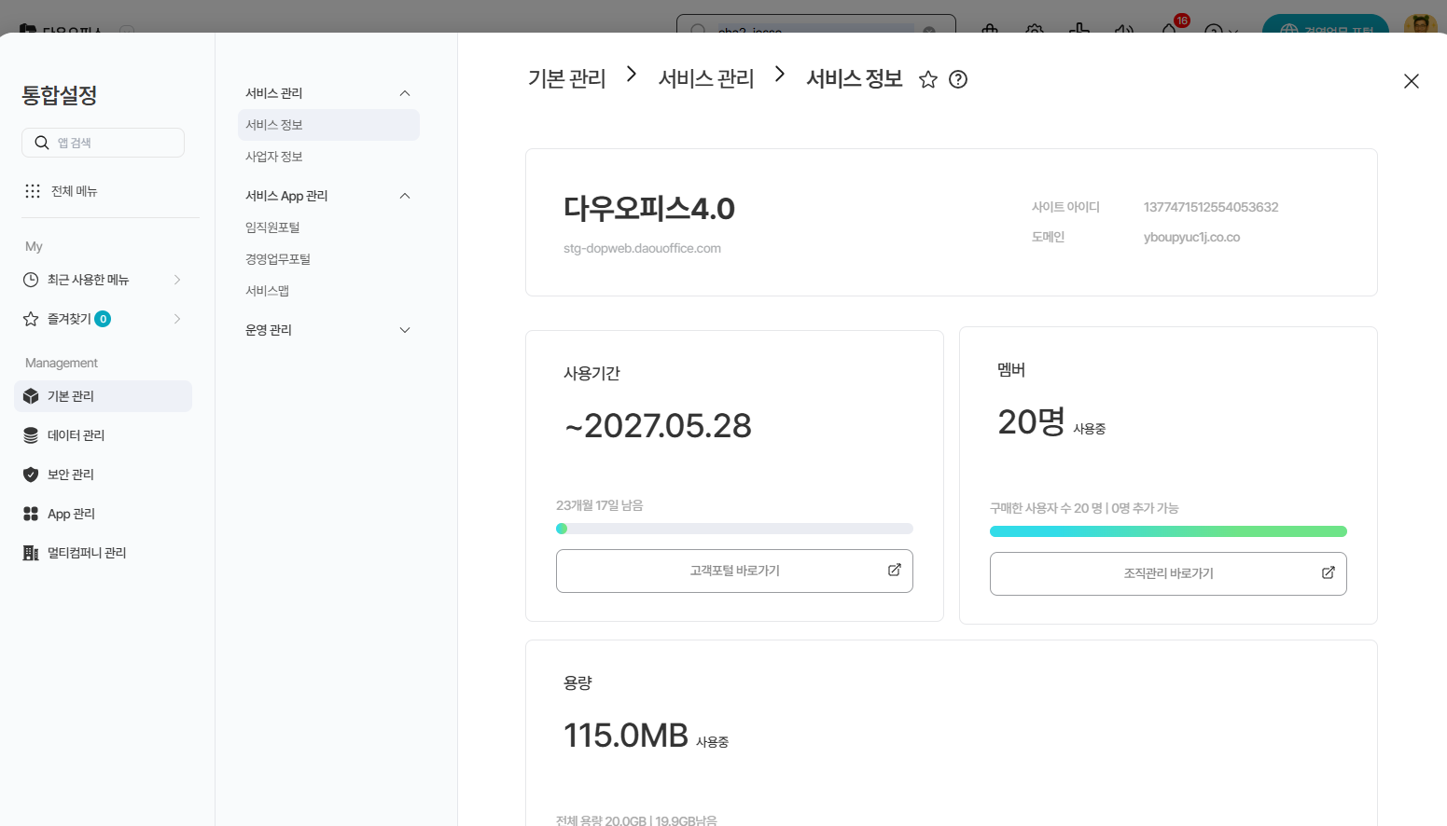
Task: Select 임직원포털 menu item
Action: (x=272, y=227)
